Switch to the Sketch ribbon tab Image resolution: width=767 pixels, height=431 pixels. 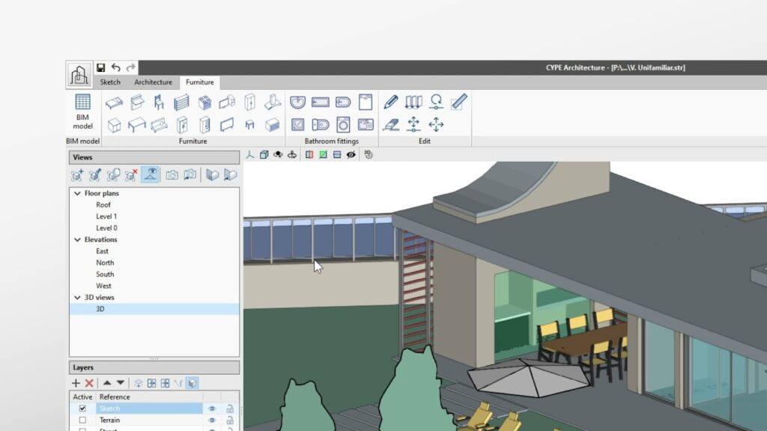click(110, 82)
